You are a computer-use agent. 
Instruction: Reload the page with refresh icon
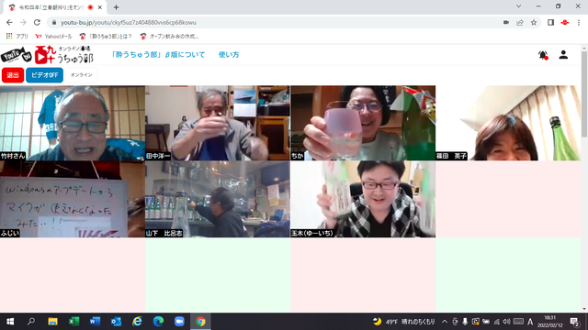click(x=37, y=22)
